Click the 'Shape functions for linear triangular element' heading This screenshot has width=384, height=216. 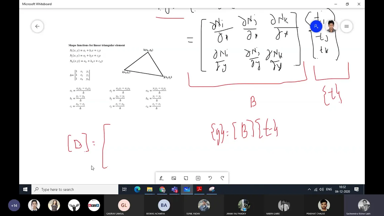(97, 45)
